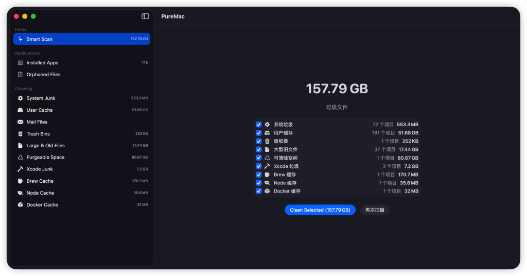This screenshot has width=527, height=276.
Task: Click the Docker Cache cube icon
Action: tap(20, 205)
